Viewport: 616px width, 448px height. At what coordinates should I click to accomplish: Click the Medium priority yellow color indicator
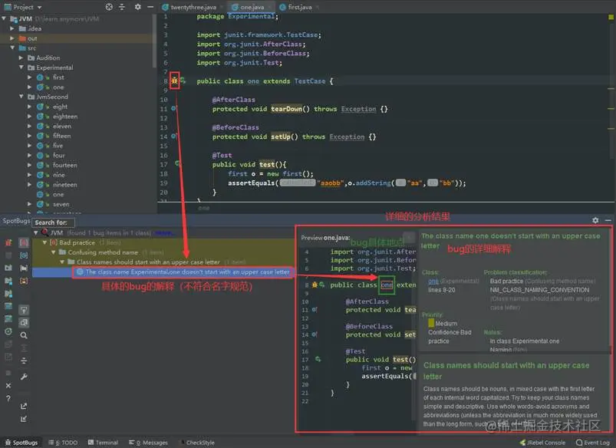(x=431, y=323)
